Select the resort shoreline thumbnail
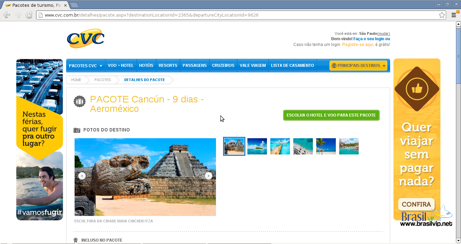Viewport: 461px width, 244px height. tap(349, 146)
